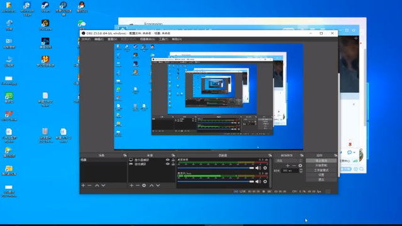Click the 设置 settings button
This screenshot has width=402, height=226.
click(321, 175)
